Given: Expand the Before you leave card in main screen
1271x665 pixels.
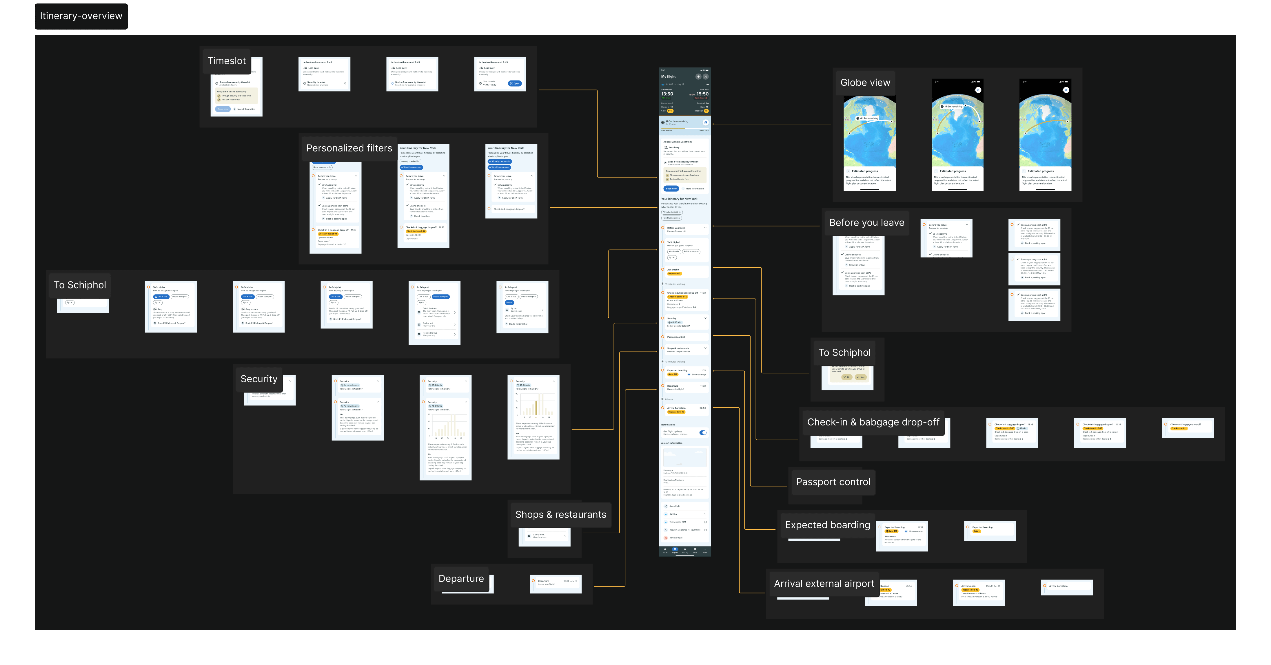Looking at the screenshot, I should tap(705, 228).
